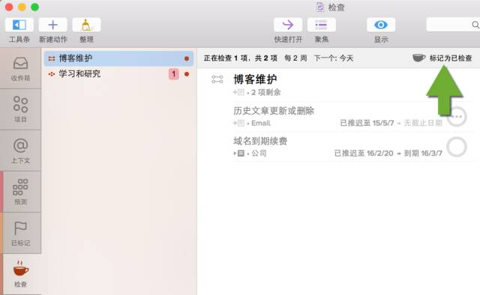This screenshot has height=295, width=480.
Task: Complete task 域名到期续费 via status circle
Action: [x=457, y=147]
